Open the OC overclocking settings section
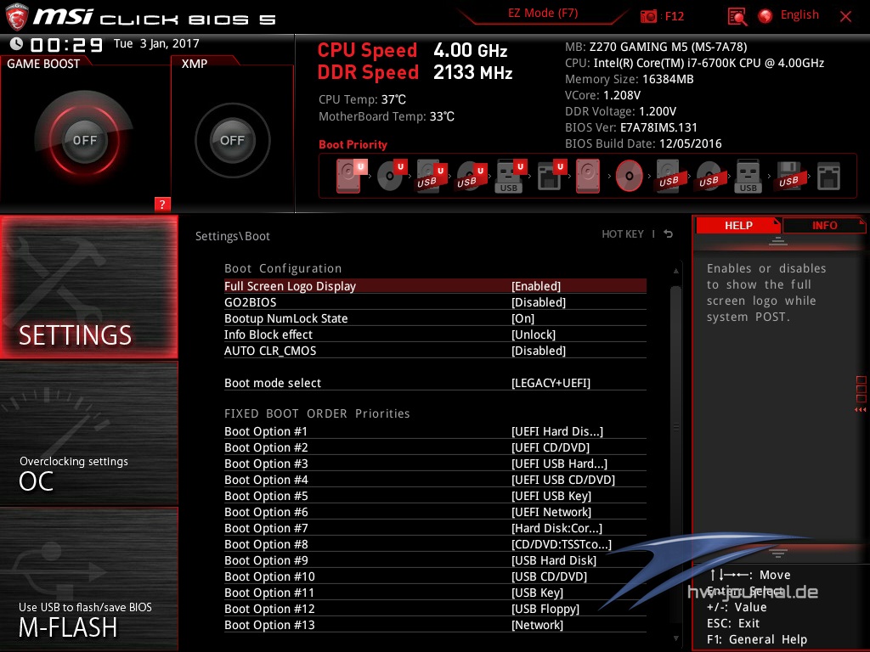 88,433
